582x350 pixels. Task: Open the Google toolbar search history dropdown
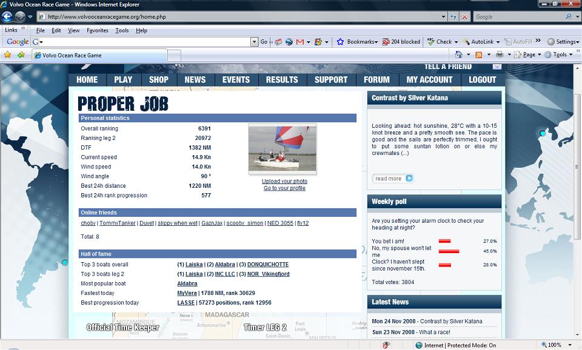coord(254,42)
